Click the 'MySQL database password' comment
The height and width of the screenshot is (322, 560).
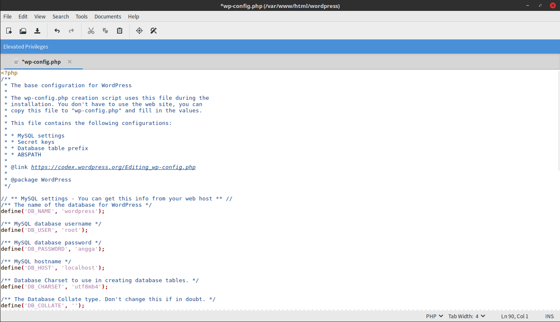[51, 243]
